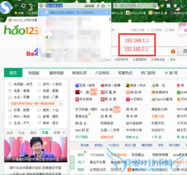Open 淘宝网 site link
The image size is (187, 175).
coord(134,92)
